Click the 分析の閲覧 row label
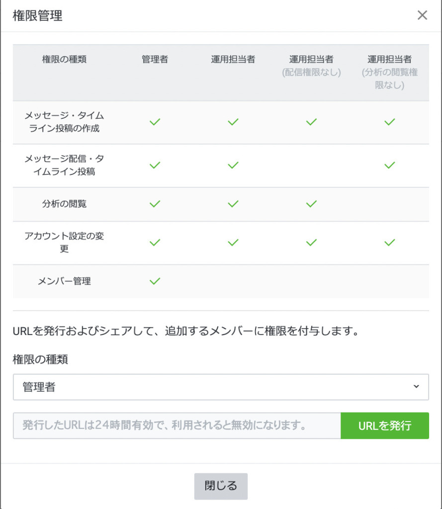The width and height of the screenshot is (442, 509). (x=65, y=204)
